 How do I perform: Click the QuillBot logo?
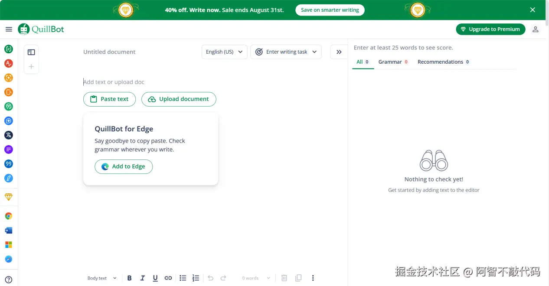click(41, 29)
